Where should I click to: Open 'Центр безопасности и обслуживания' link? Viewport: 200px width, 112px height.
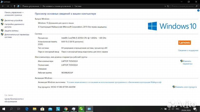pos(14,100)
